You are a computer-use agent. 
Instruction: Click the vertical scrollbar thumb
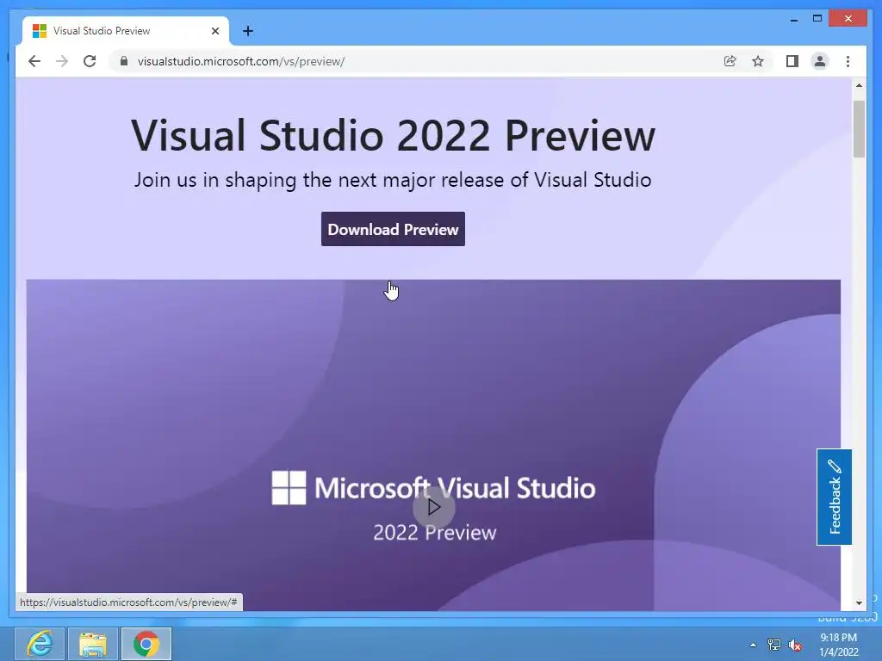(859, 129)
